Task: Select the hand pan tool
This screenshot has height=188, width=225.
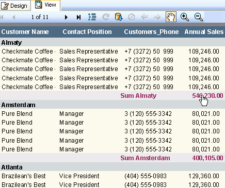Action: click(x=171, y=17)
